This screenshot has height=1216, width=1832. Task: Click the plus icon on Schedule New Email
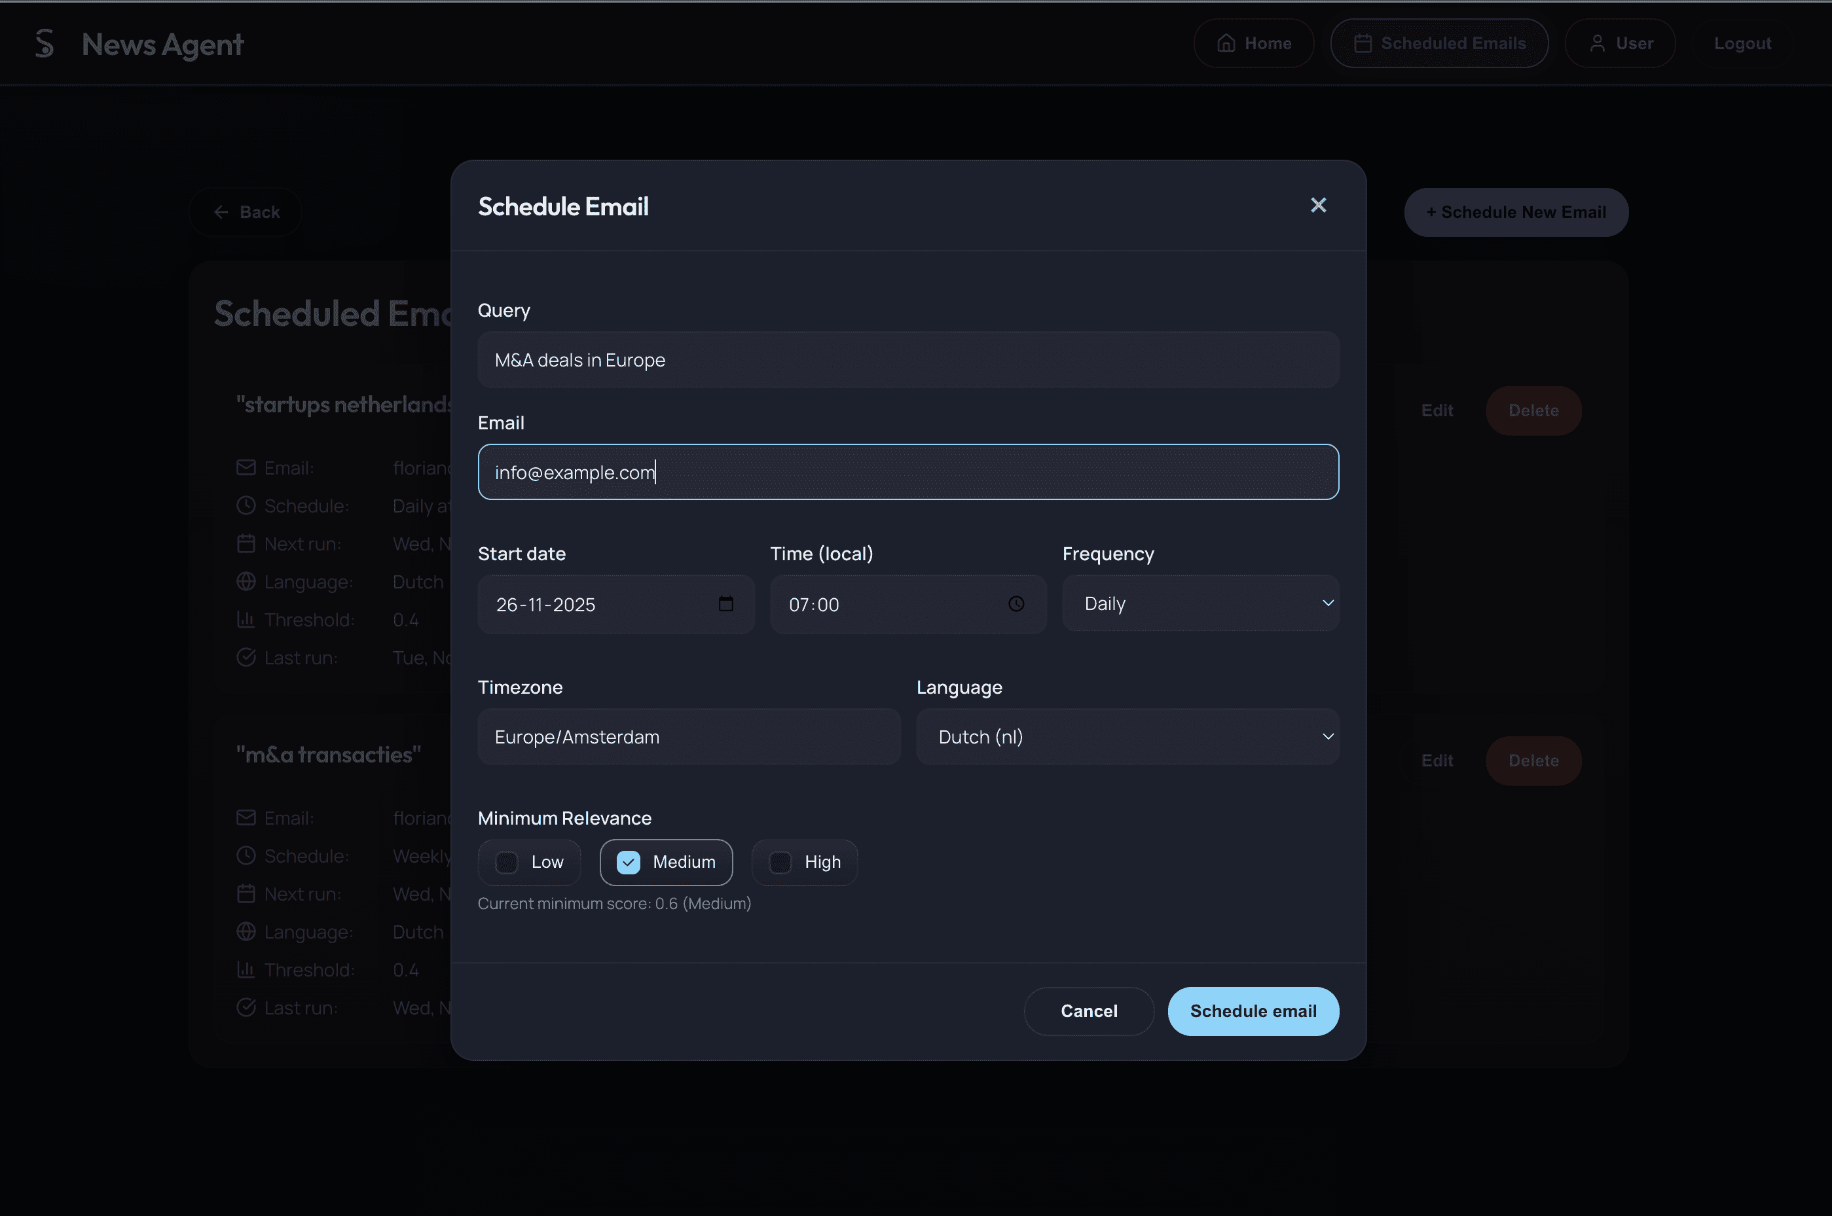point(1432,211)
